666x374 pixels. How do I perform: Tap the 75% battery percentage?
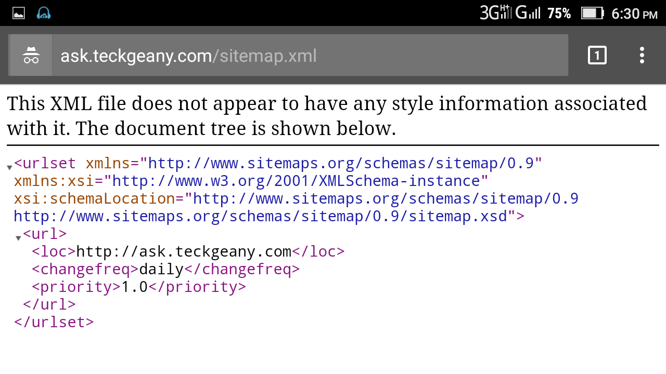(559, 13)
